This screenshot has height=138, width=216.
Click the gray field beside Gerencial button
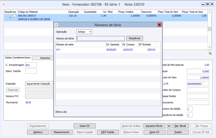point(39,90)
